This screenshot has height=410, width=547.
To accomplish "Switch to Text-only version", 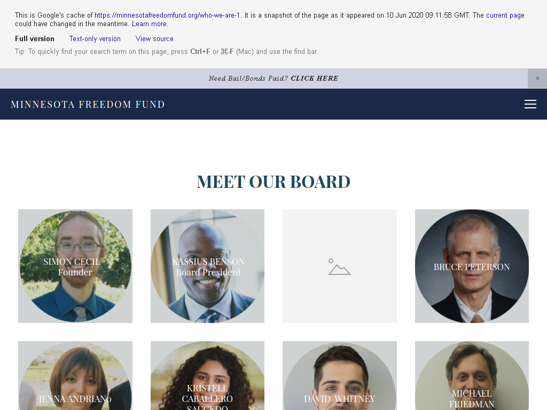I will [x=95, y=38].
